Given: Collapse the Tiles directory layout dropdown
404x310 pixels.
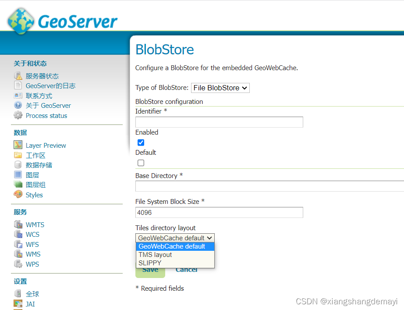Looking at the screenshot, I should click(175, 238).
